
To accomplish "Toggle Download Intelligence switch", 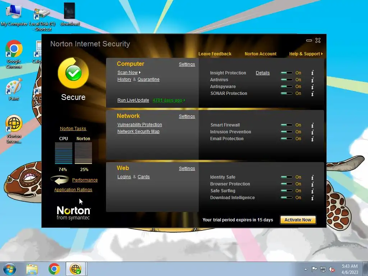I will pos(286,197).
